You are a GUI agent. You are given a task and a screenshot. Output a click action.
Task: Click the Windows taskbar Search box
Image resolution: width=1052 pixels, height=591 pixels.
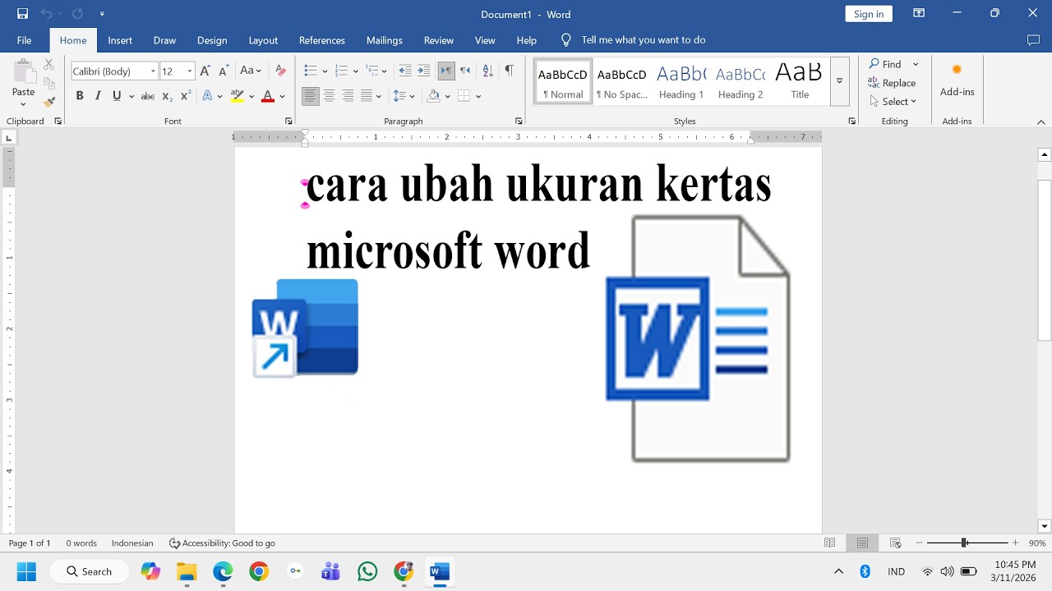[x=90, y=571]
